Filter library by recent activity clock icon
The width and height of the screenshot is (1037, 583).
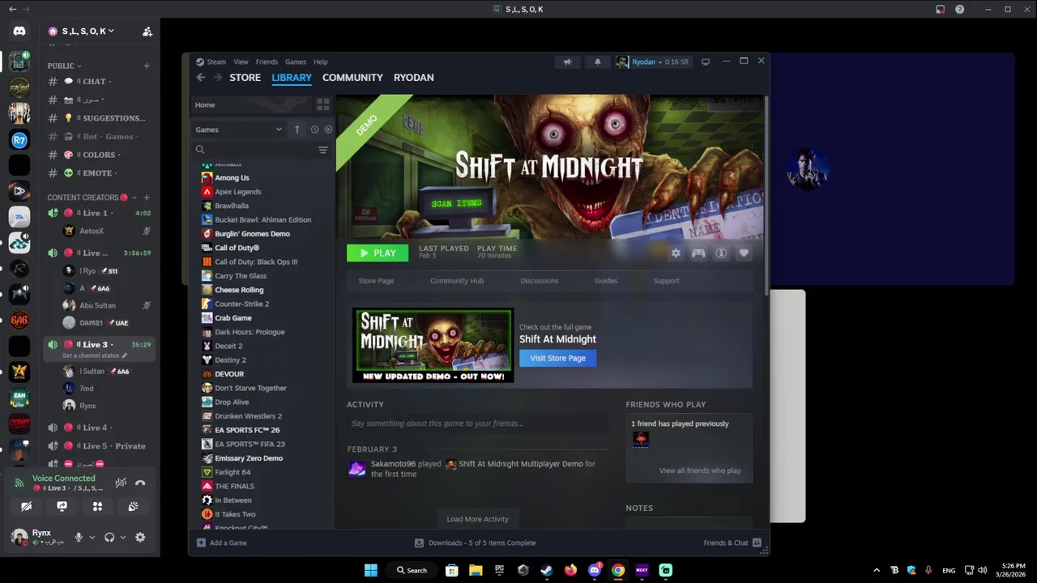(314, 130)
